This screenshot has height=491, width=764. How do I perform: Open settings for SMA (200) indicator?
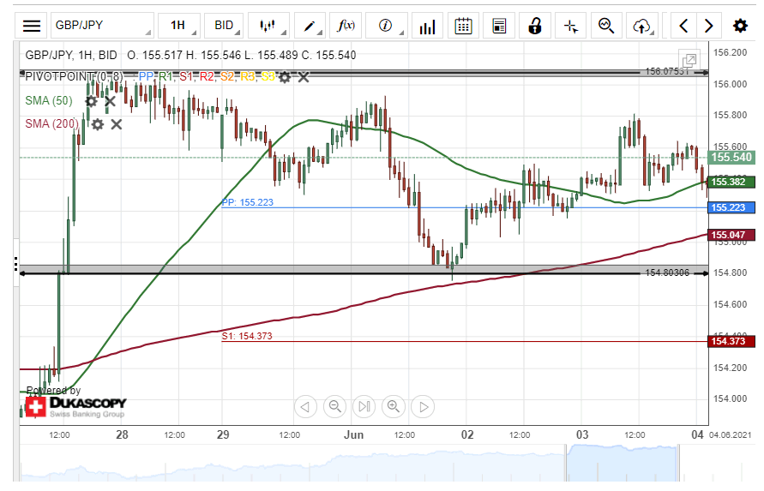pos(97,124)
